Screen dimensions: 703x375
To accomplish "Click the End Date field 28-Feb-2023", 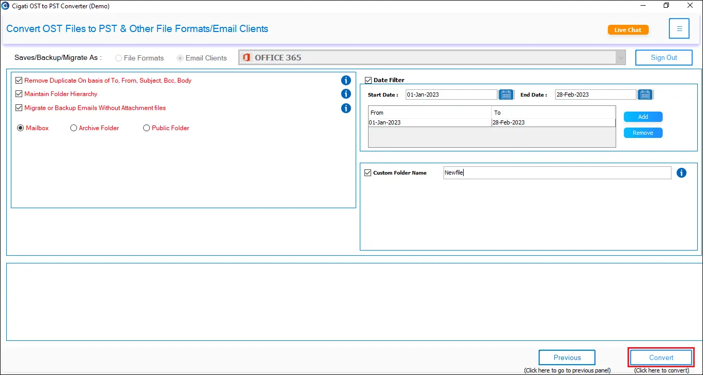I will pos(595,95).
